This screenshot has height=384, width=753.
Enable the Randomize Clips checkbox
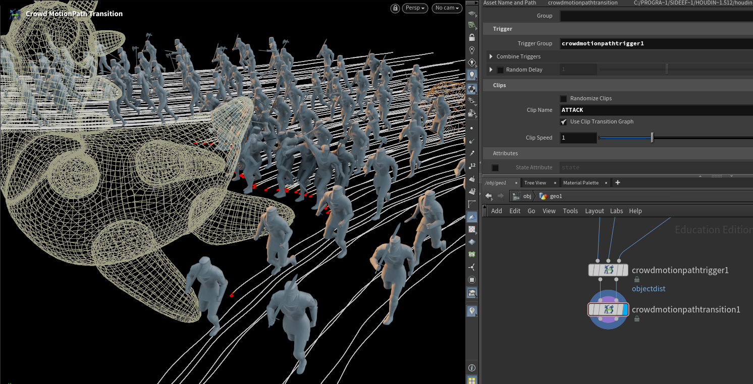click(x=563, y=99)
